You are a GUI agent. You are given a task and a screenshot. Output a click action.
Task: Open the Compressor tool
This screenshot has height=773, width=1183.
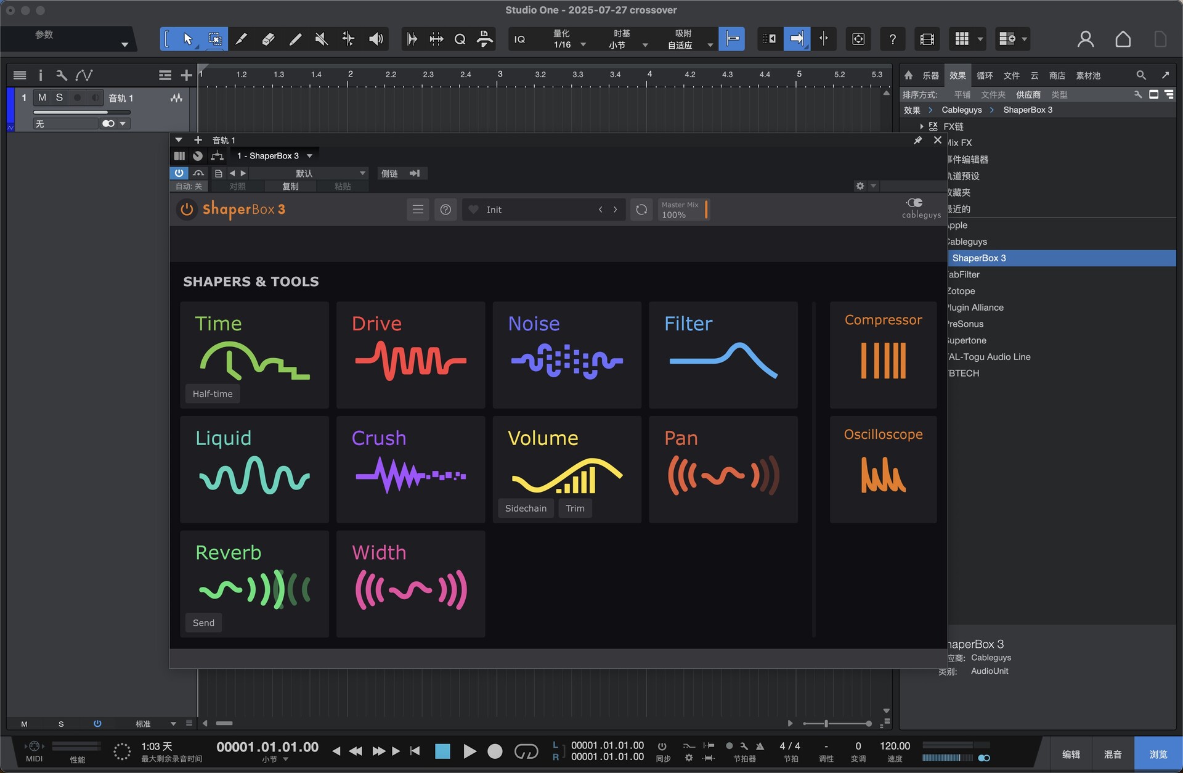click(884, 355)
